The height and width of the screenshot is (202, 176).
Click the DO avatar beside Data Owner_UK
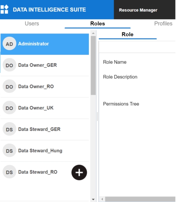pos(9,108)
